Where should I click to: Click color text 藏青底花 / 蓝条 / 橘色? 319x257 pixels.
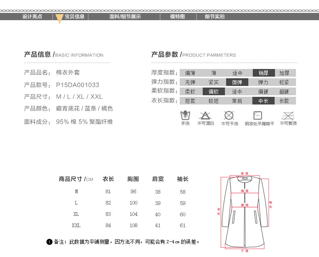84,109
